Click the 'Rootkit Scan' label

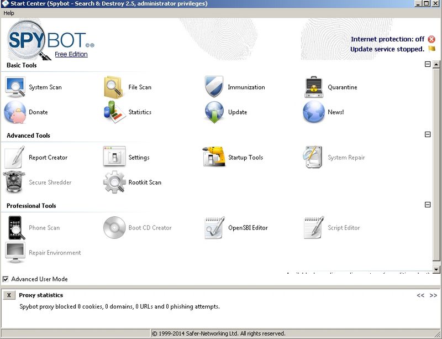[145, 182]
